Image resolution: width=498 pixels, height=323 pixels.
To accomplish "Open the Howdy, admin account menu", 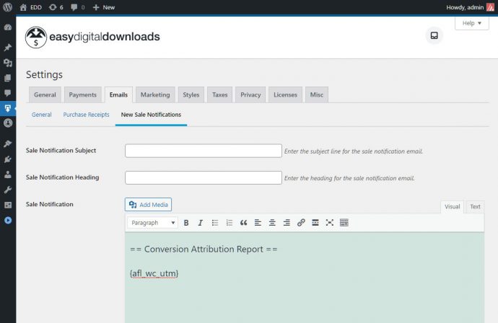I will tap(470, 7).
